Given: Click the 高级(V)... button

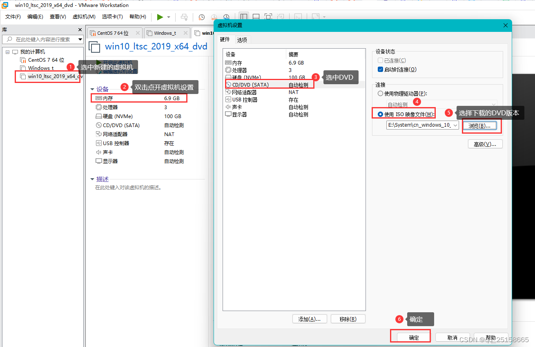Looking at the screenshot, I should pyautogui.click(x=485, y=144).
